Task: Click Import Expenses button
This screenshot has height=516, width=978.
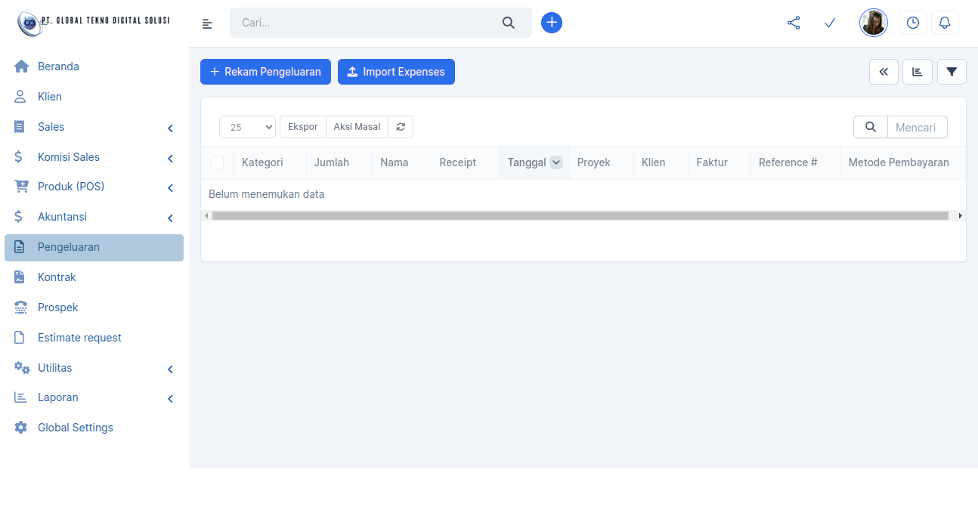Action: coord(396,72)
